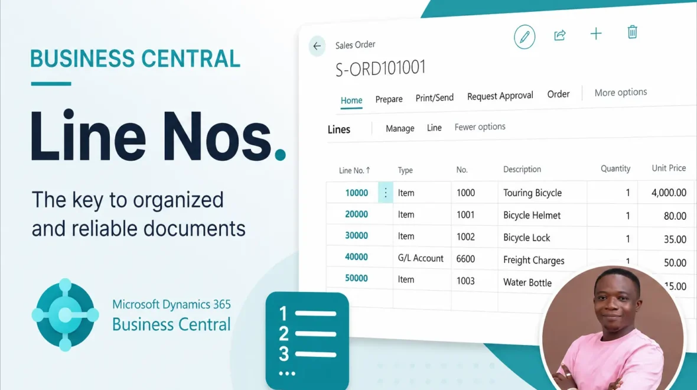The height and width of the screenshot is (390, 697).
Task: Click the back arrow beside Sales Order
Action: tap(317, 46)
